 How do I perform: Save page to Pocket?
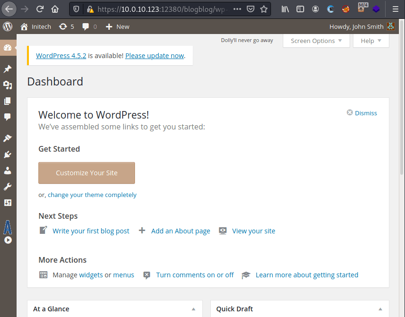(251, 9)
